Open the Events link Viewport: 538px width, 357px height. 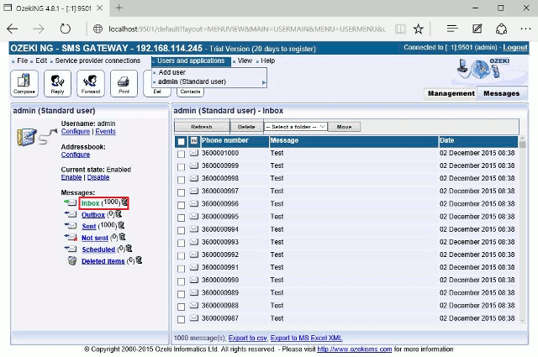(x=105, y=131)
